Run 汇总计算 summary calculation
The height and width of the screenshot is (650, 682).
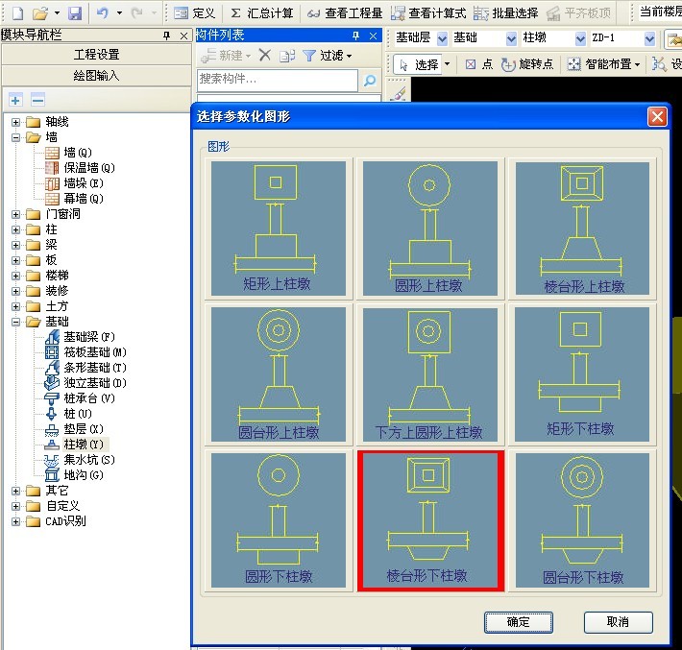[x=261, y=13]
